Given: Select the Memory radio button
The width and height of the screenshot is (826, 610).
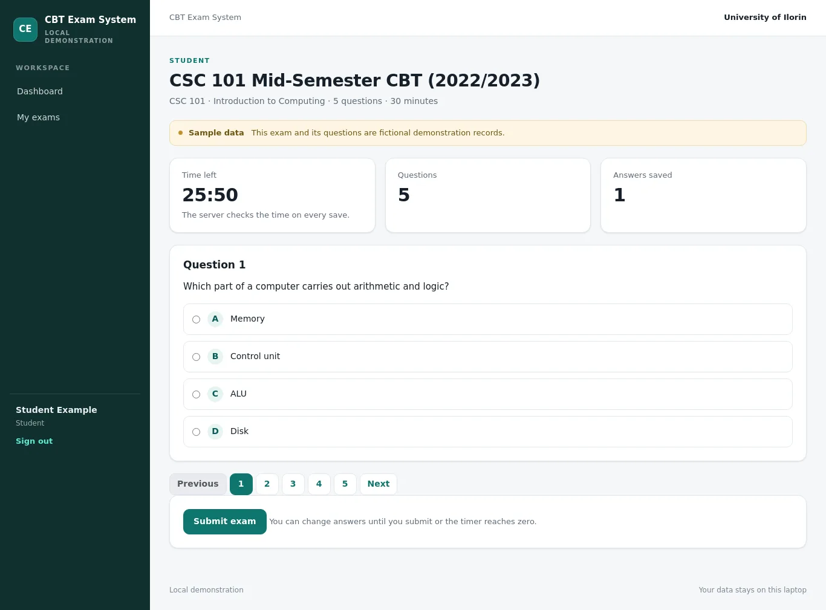Looking at the screenshot, I should [x=196, y=319].
